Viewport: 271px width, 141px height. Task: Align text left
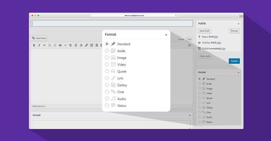point(71,45)
